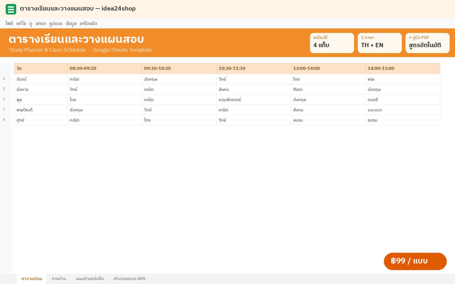Click the ศิลปะ cell in อังคาร row

click(x=328, y=89)
